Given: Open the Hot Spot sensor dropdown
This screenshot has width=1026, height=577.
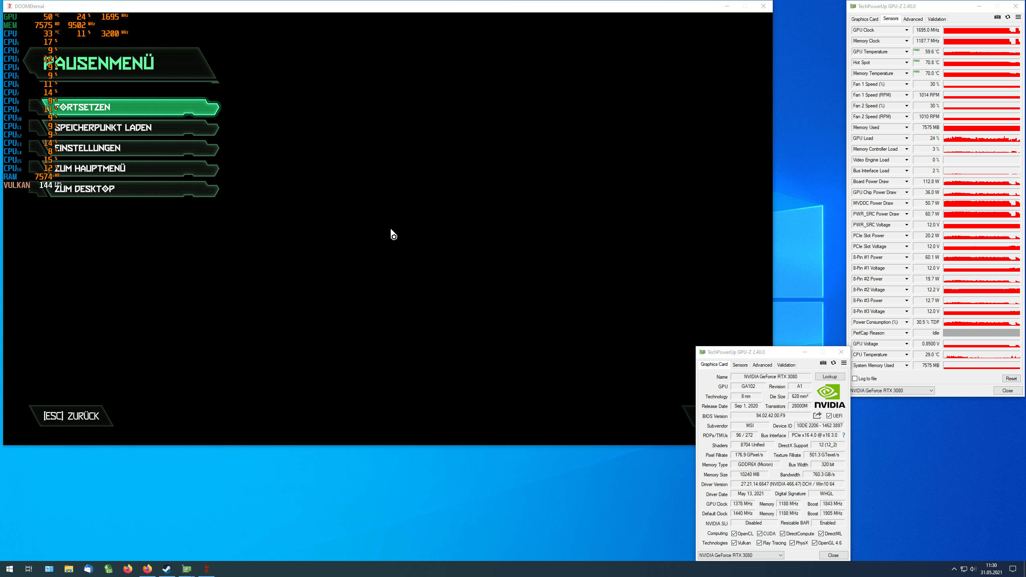Looking at the screenshot, I should 907,63.
